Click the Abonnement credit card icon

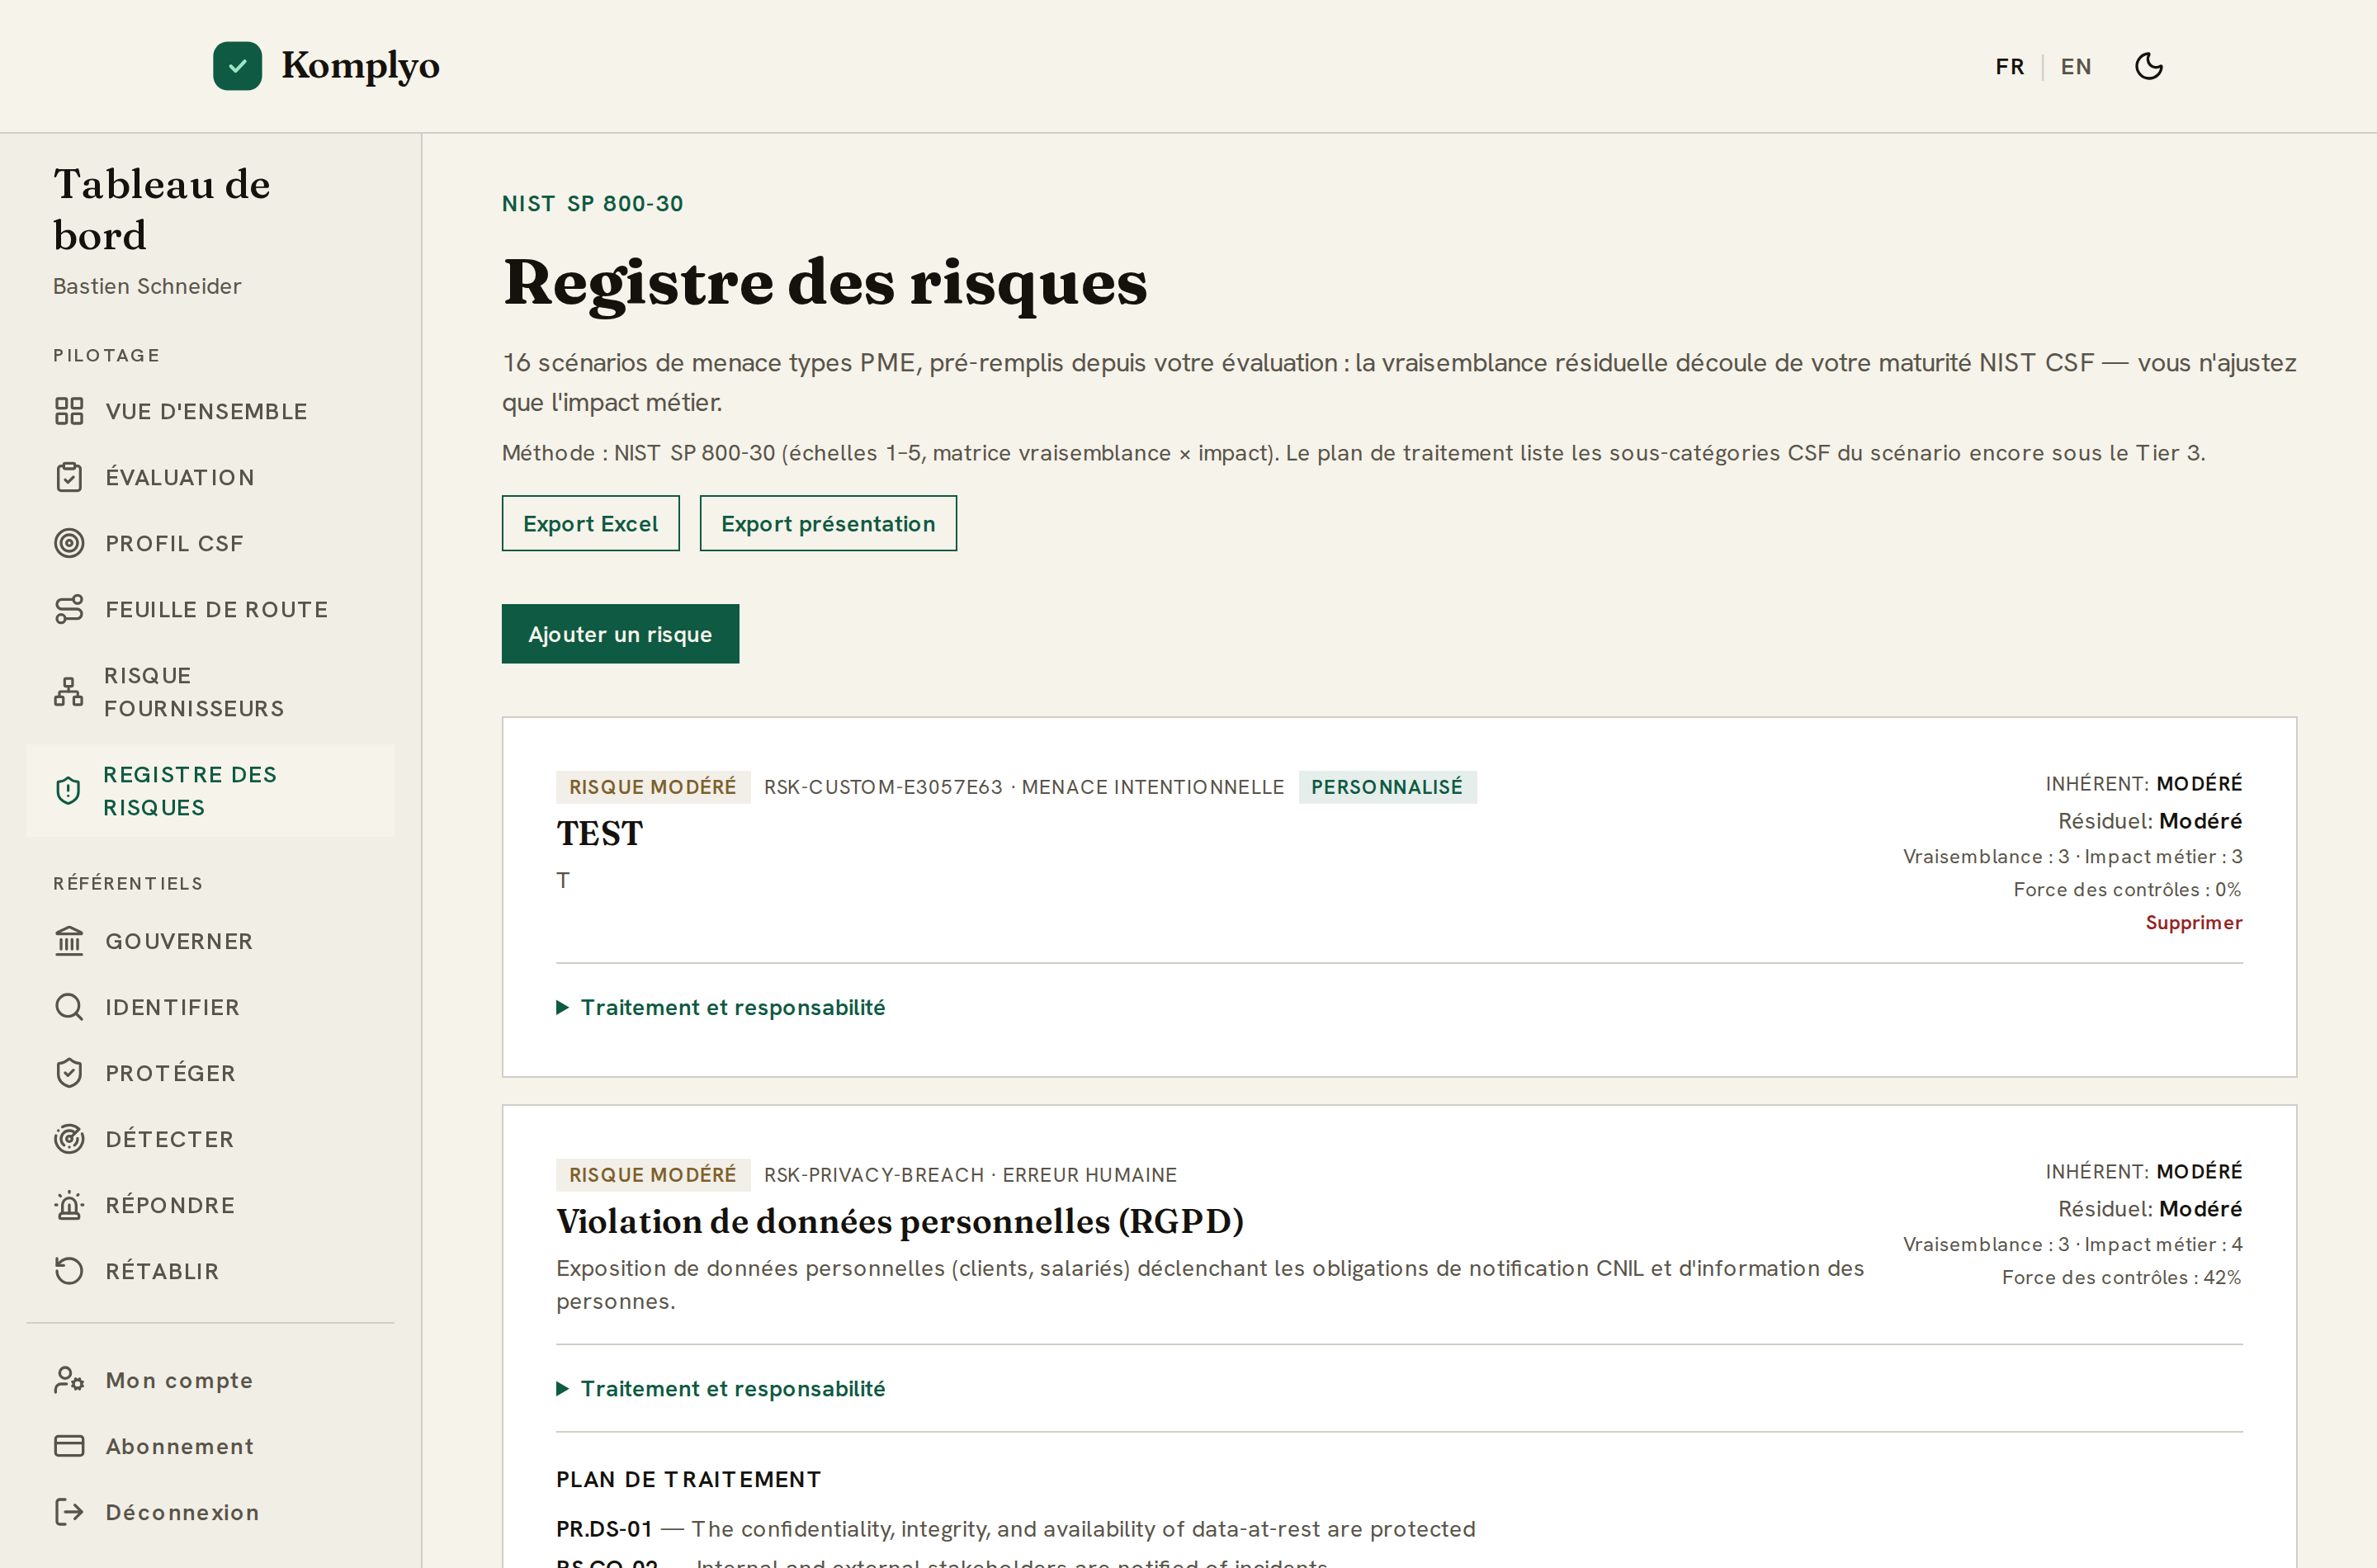(x=69, y=1446)
